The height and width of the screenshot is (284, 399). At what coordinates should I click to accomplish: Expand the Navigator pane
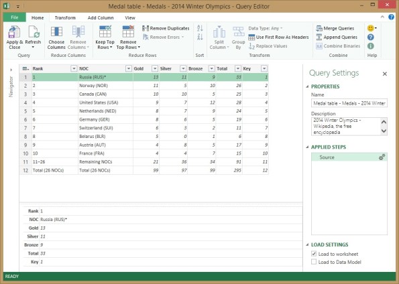(11, 70)
